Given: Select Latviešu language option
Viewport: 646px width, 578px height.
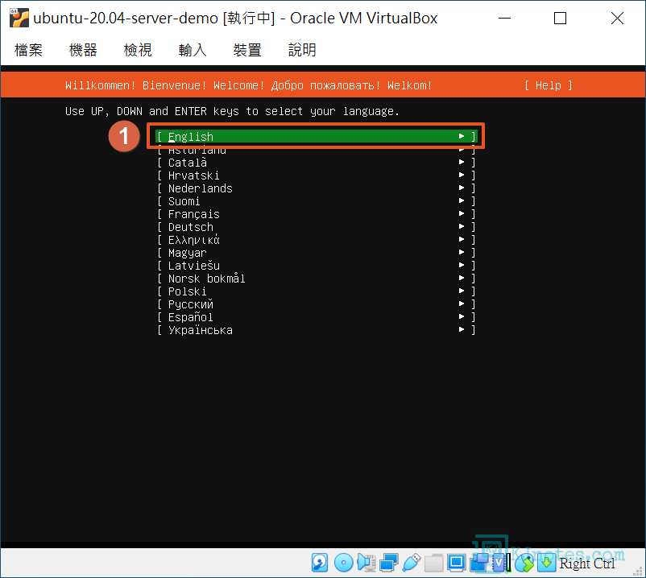Looking at the screenshot, I should point(316,266).
